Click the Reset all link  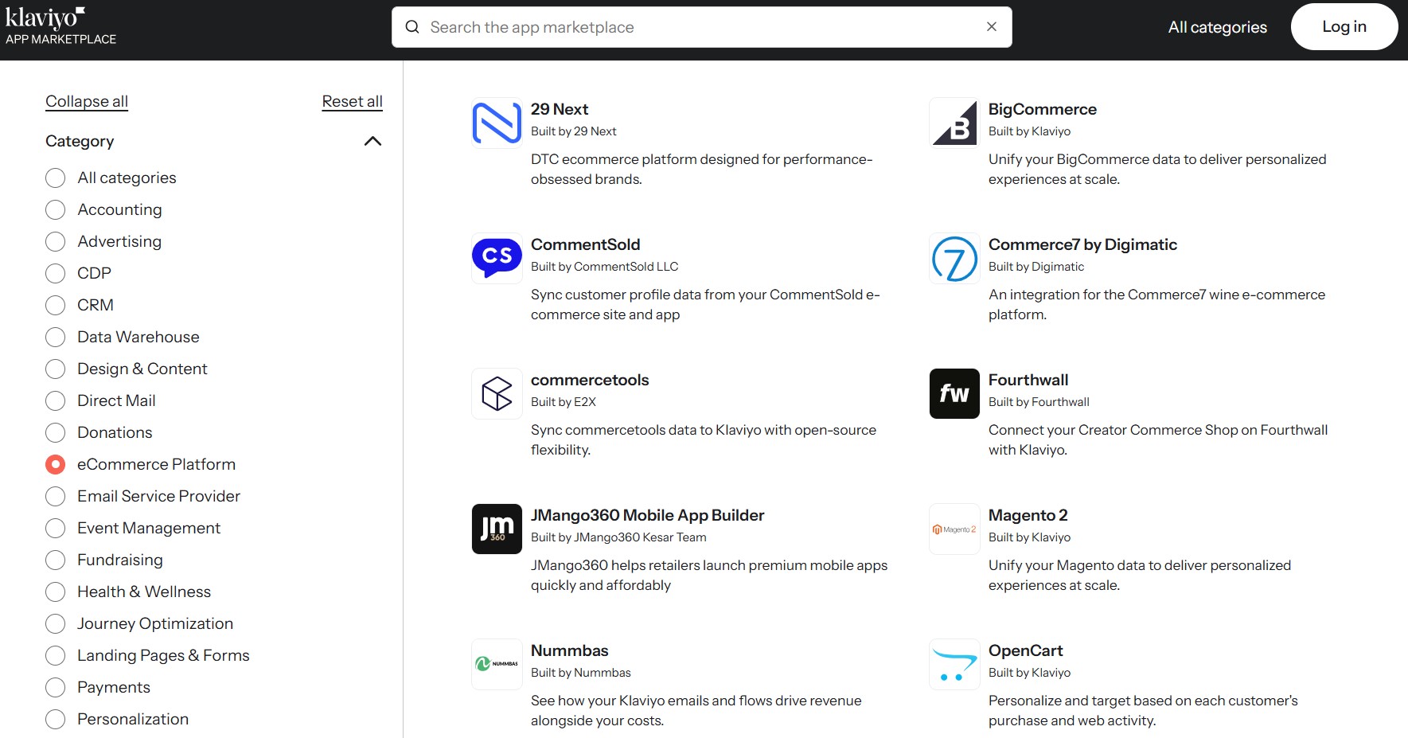point(352,101)
